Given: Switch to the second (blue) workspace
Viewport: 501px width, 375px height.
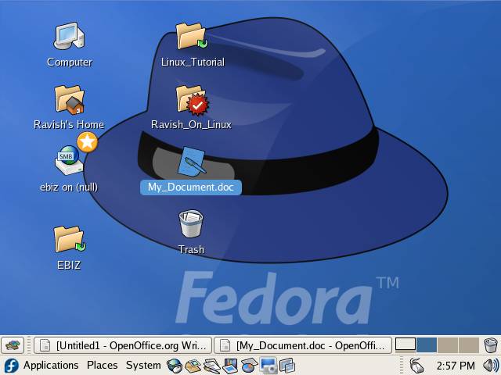Looking at the screenshot, I should [x=427, y=345].
